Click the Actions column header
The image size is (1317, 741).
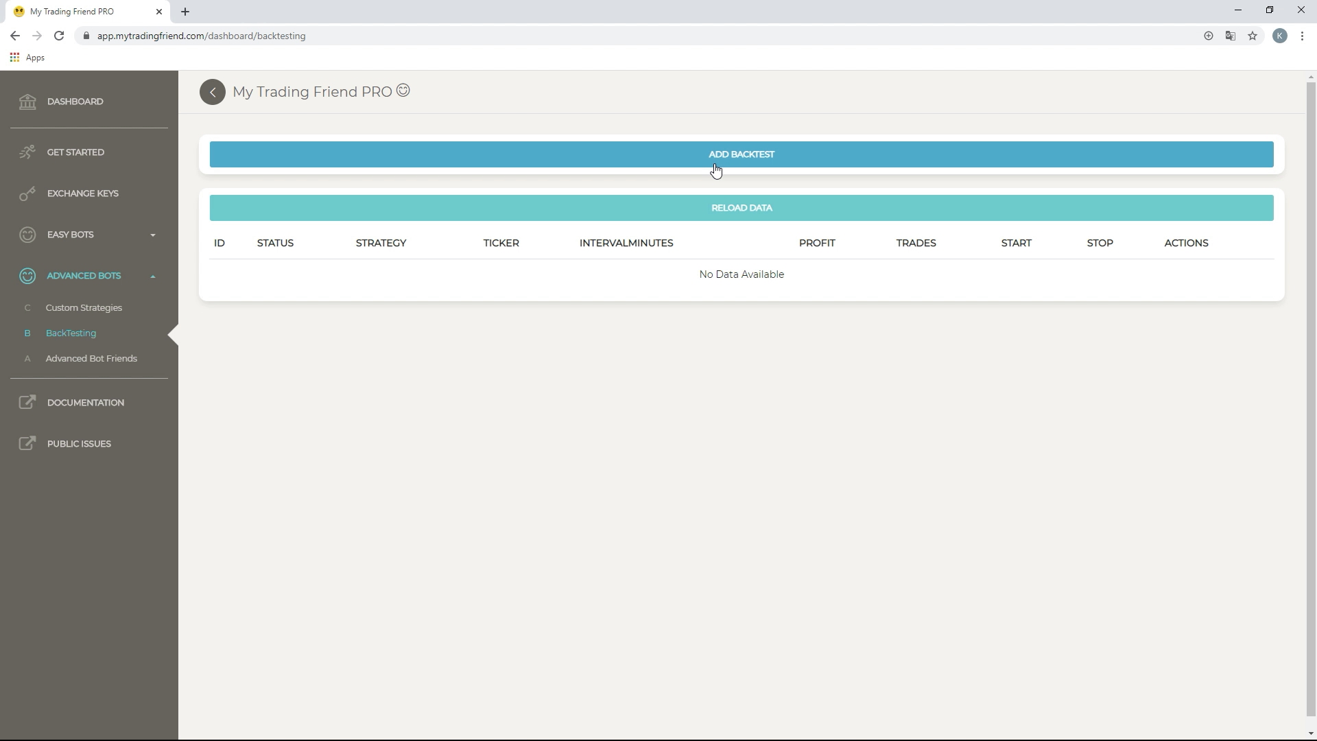pos(1186,243)
